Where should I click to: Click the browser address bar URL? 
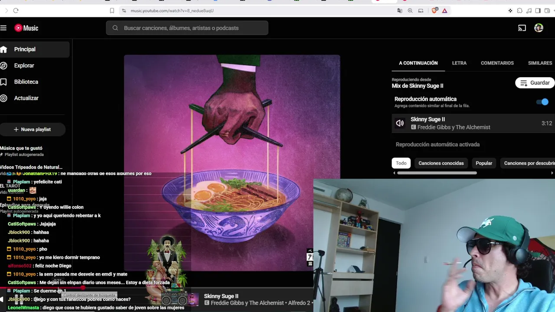tap(172, 10)
